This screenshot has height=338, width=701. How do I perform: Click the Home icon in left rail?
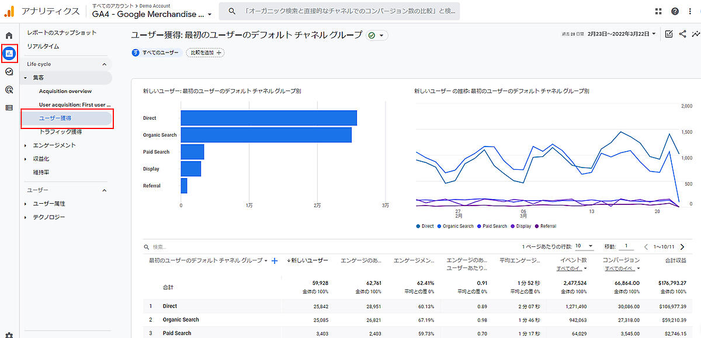click(9, 36)
